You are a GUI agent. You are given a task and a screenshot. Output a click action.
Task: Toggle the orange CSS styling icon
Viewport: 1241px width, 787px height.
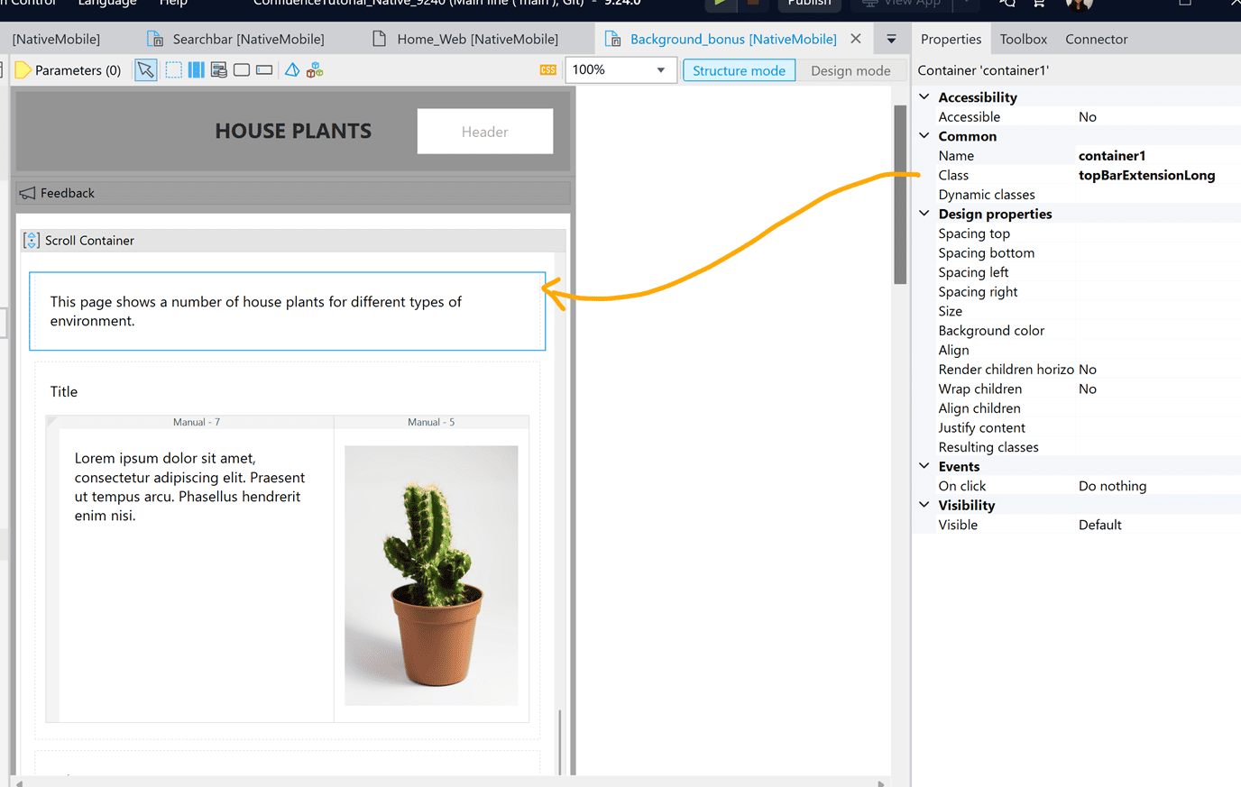coord(547,70)
